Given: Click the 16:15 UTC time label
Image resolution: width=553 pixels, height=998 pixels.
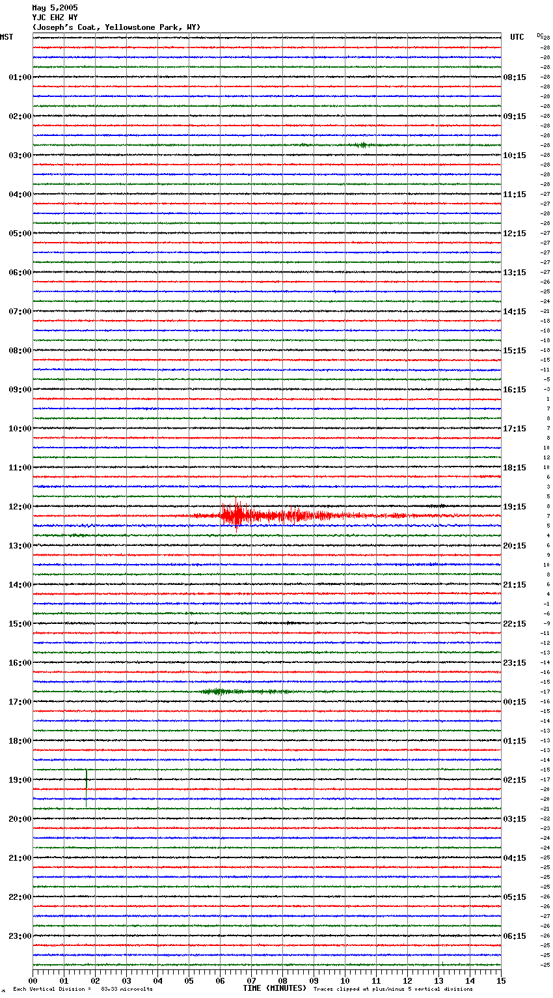Looking at the screenshot, I should 515,390.
